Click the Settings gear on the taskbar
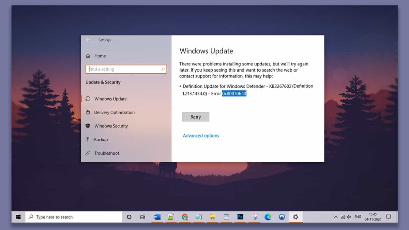The width and height of the screenshot is (409, 230). click(296, 217)
